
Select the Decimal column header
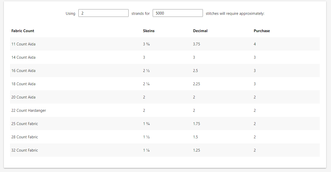[200, 31]
